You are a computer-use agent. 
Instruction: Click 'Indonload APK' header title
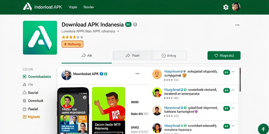coord(48,7)
